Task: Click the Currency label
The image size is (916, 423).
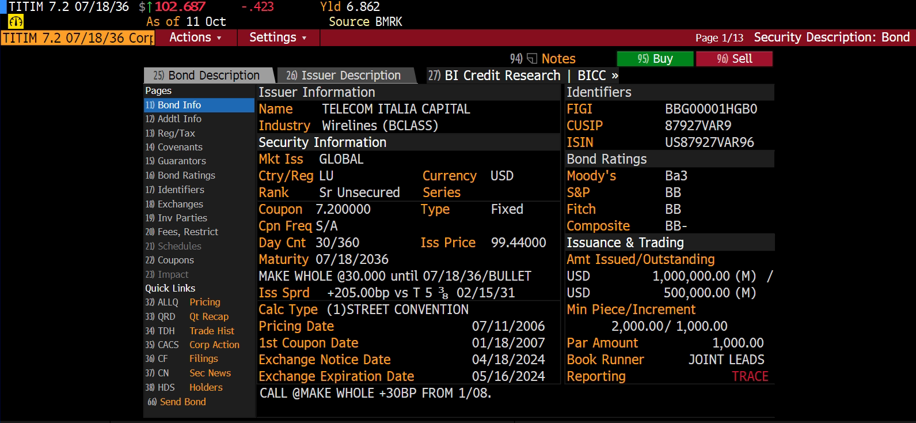Action: coord(449,176)
